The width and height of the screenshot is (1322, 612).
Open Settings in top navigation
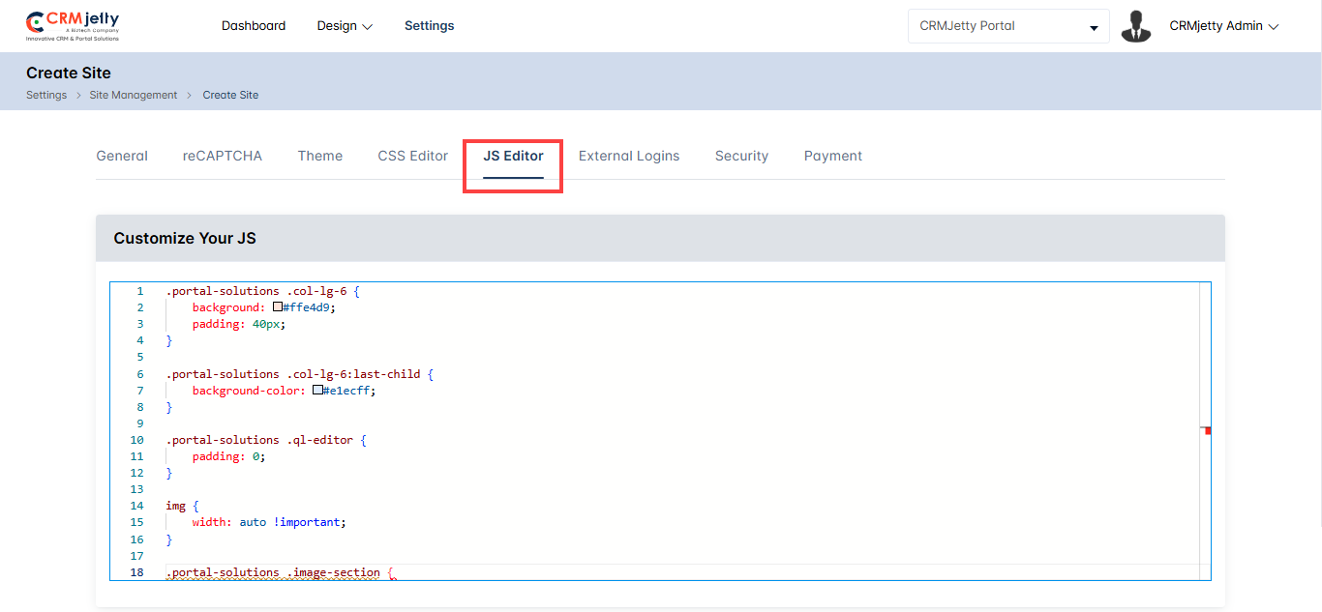point(429,26)
